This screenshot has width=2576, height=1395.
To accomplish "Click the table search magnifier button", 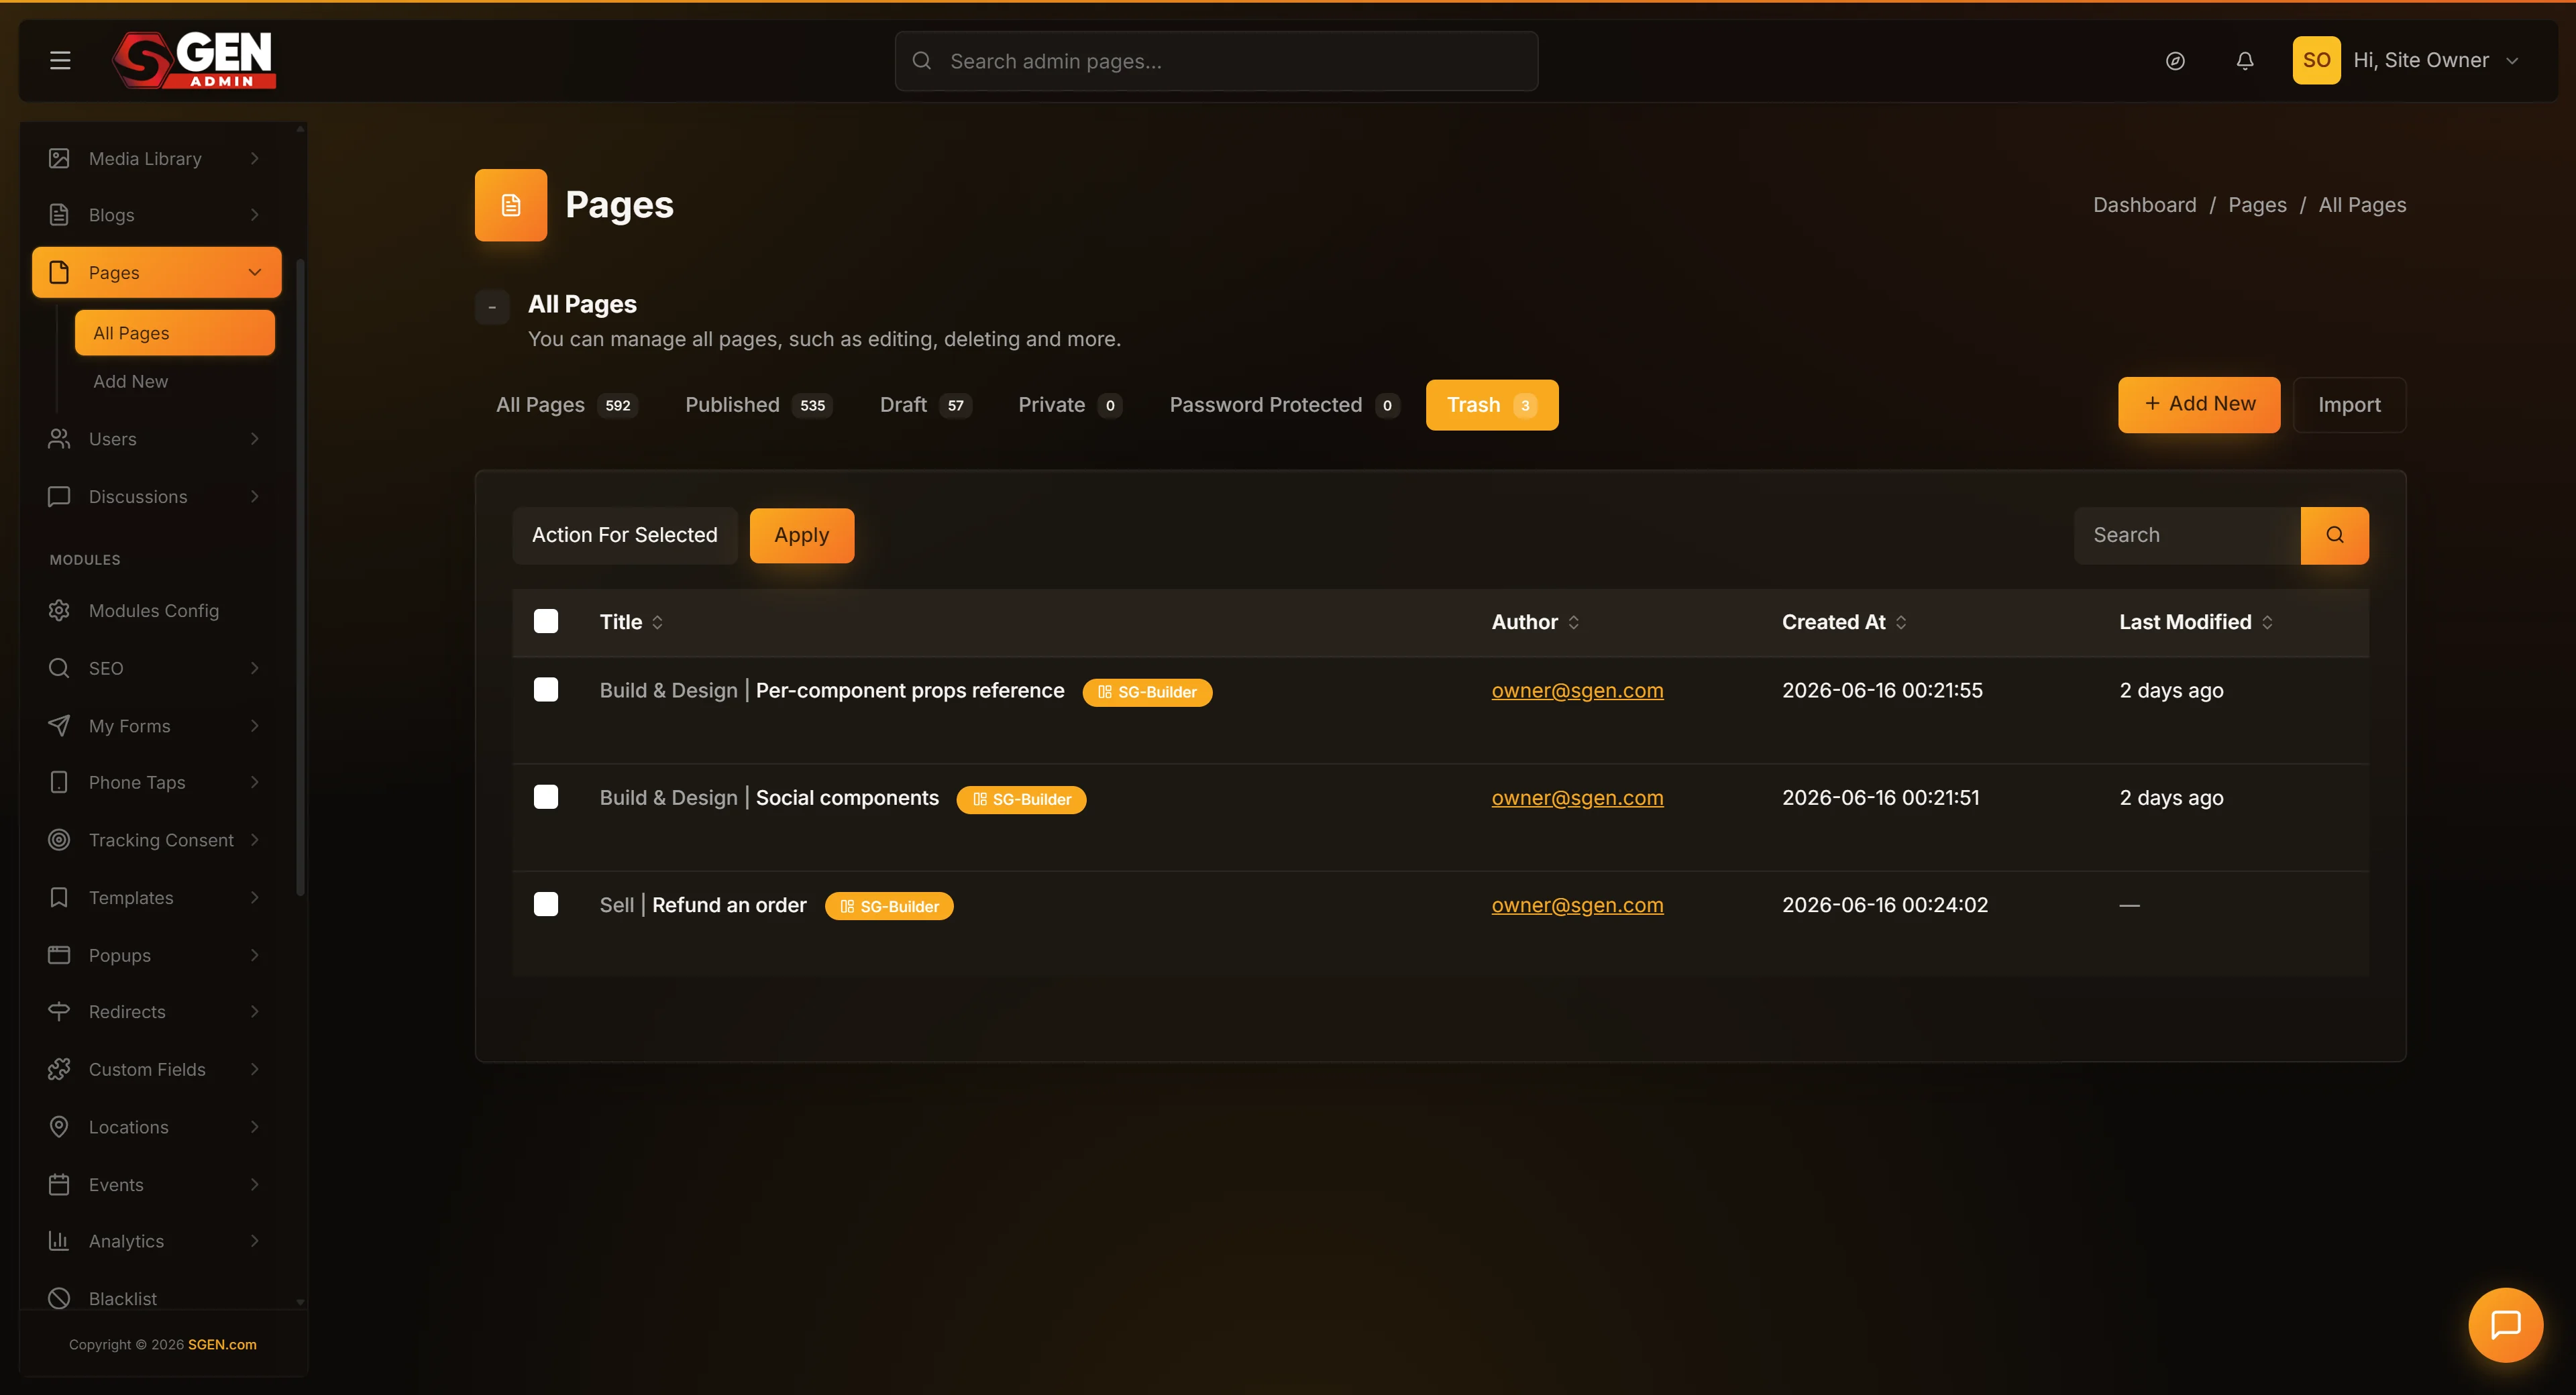I will (2334, 535).
